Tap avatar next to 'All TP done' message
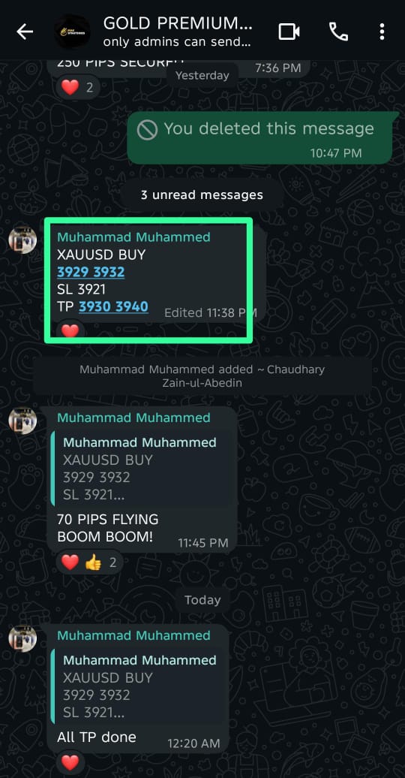The height and width of the screenshot is (778, 405). 22,638
